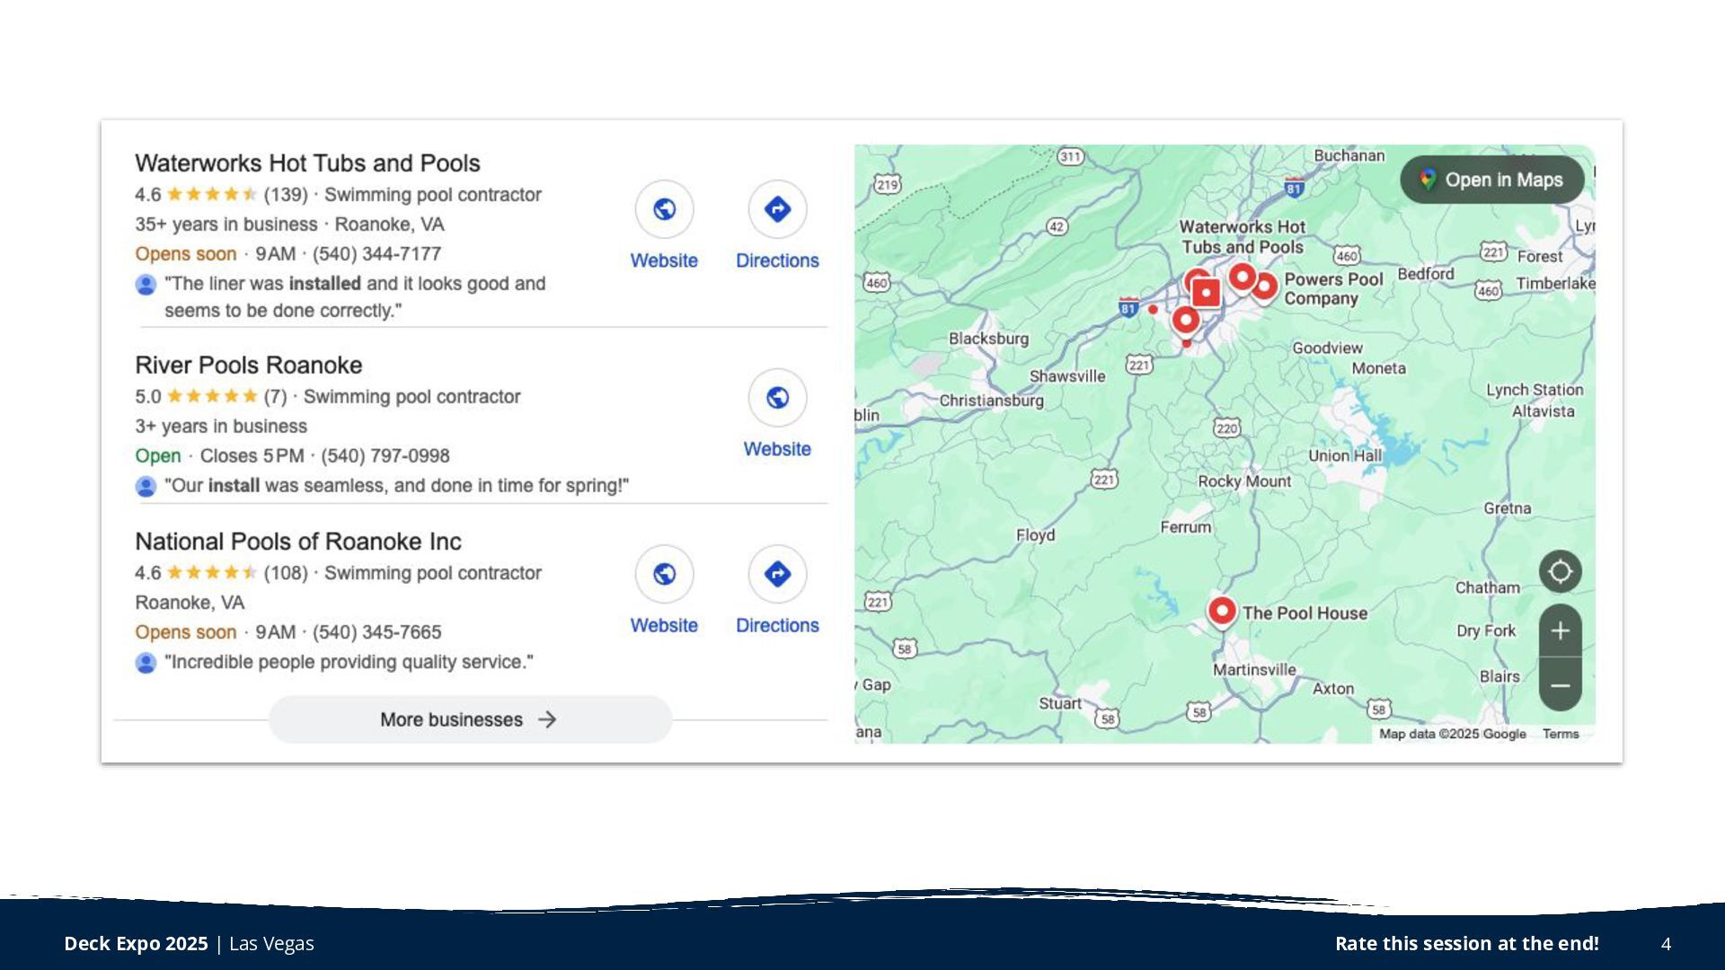Open Waterworks Hot Tubs and Pools listing
The height and width of the screenshot is (970, 1725).
coord(307,163)
